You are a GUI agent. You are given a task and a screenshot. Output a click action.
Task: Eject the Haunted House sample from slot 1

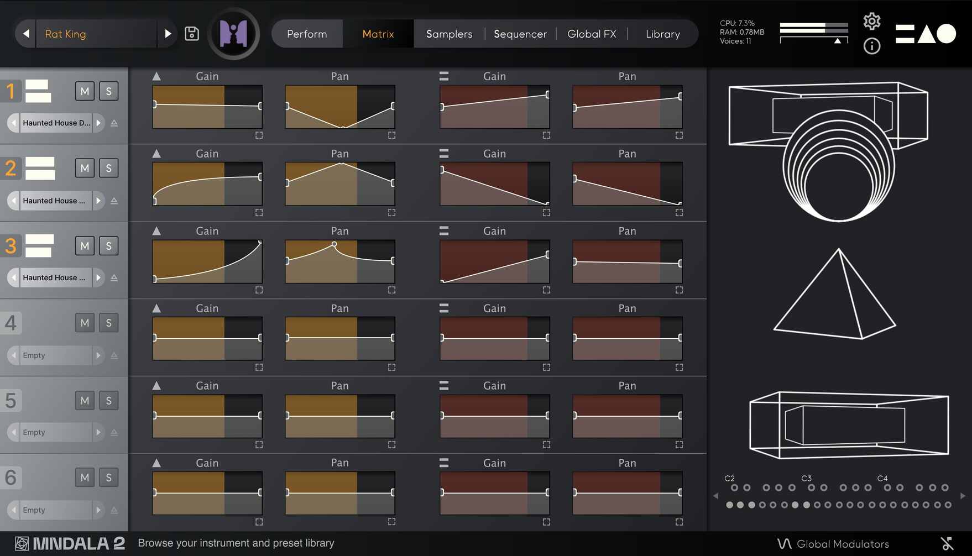114,123
